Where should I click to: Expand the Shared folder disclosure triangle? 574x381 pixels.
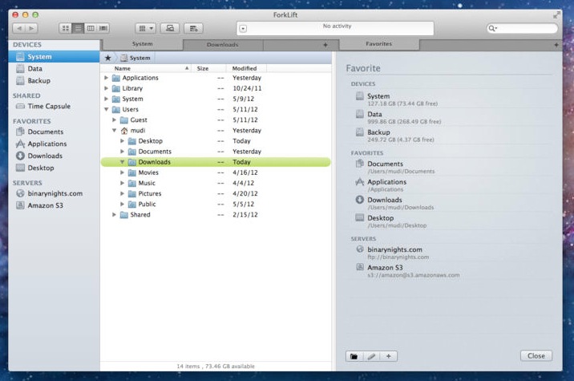pos(114,214)
